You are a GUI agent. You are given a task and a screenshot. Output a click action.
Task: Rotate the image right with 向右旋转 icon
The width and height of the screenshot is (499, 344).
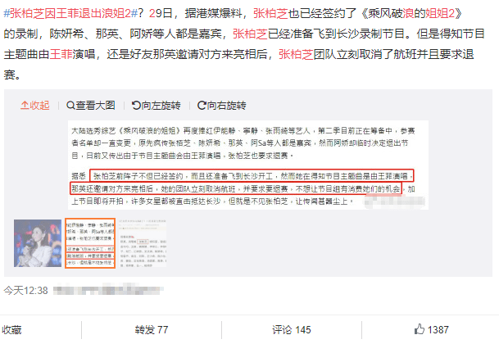[202, 106]
